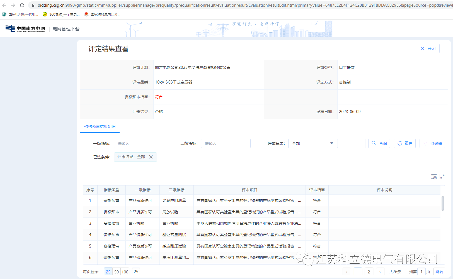Select 100 records per page
Viewport: 453px width, 279px height.
click(125, 271)
